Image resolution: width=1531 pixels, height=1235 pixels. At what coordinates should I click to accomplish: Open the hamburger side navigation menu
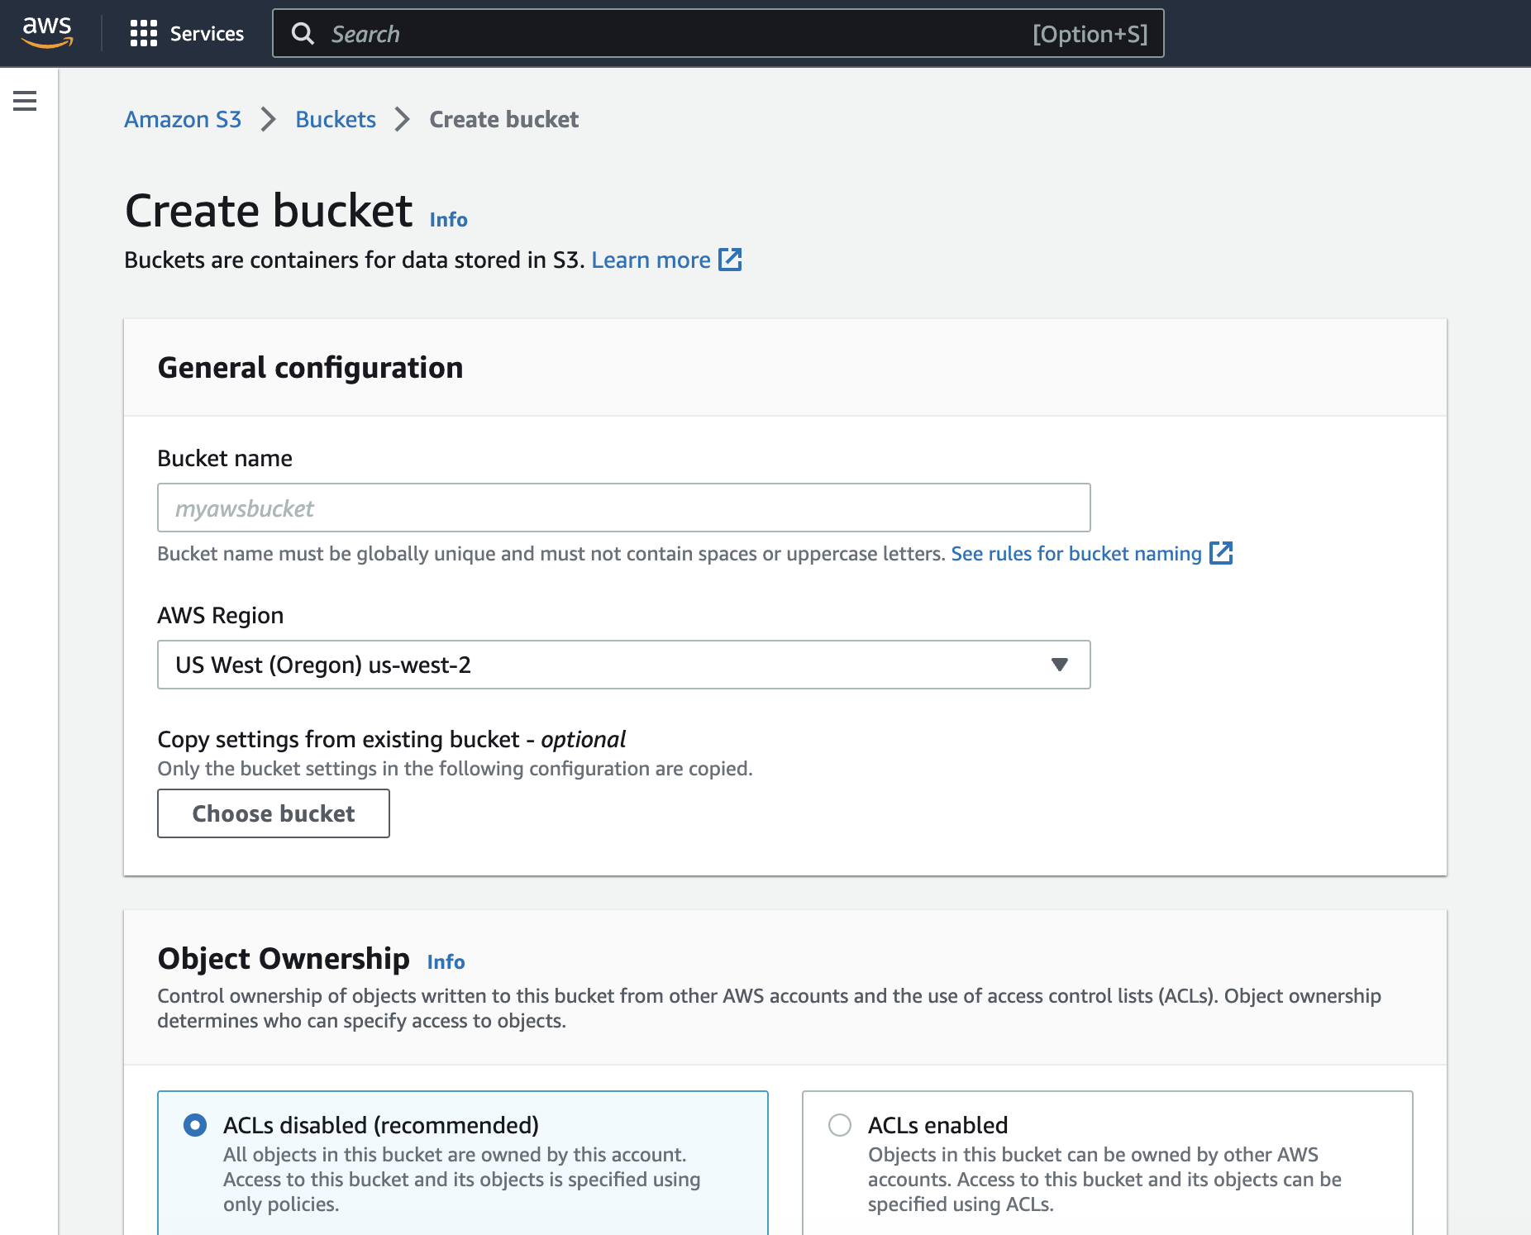(x=25, y=101)
